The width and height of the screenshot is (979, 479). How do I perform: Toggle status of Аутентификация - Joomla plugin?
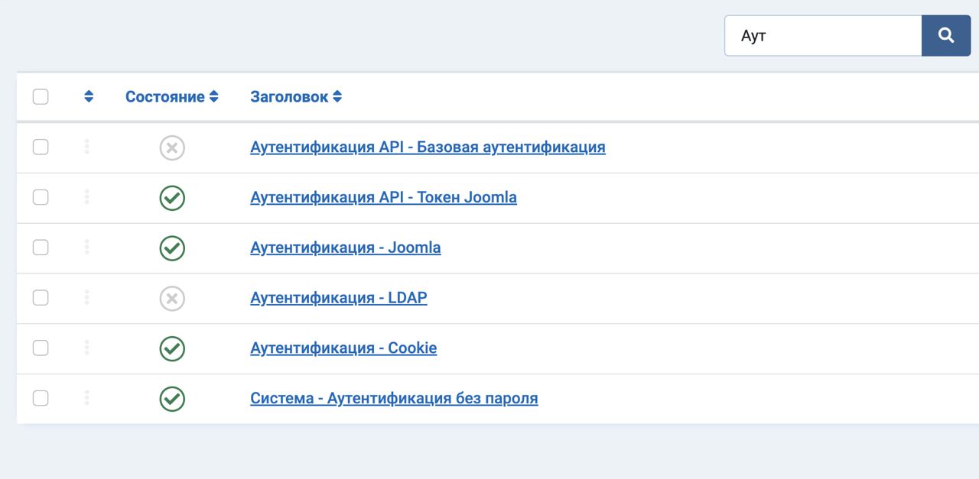click(172, 248)
